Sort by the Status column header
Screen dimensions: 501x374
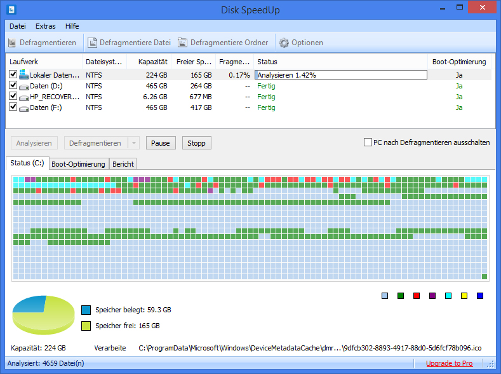(x=340, y=62)
